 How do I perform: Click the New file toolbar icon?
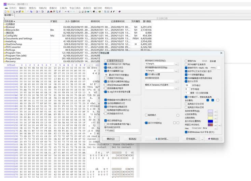[x=5, y=12]
